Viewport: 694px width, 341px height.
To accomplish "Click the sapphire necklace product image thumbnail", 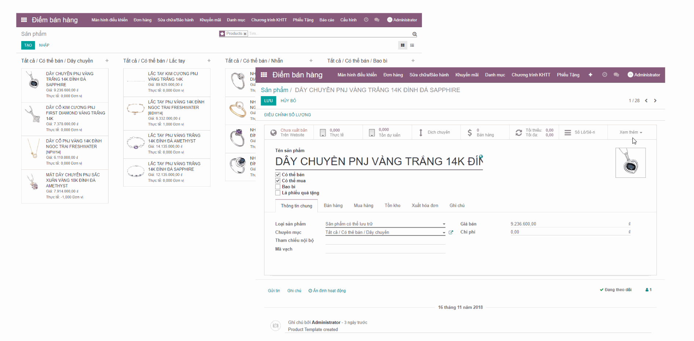I will click(630, 162).
